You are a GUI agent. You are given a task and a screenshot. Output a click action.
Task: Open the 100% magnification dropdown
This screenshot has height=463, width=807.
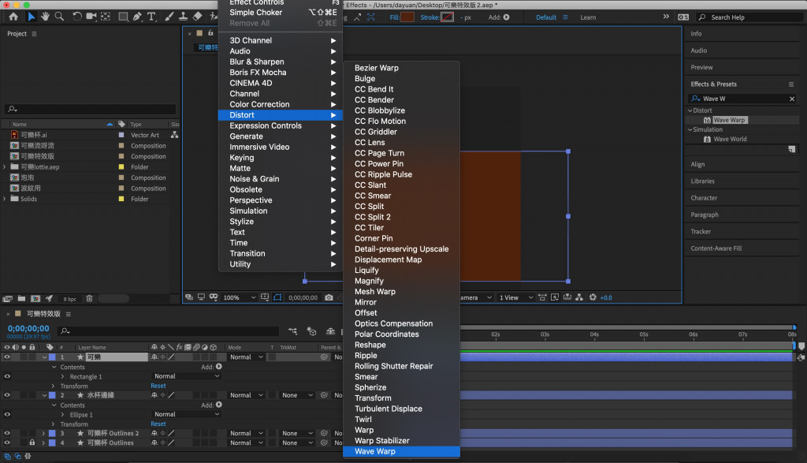click(x=240, y=297)
